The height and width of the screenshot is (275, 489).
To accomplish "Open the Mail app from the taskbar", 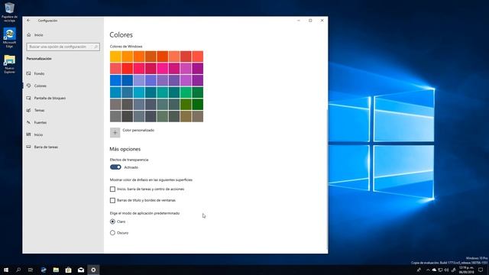I will [81, 270].
